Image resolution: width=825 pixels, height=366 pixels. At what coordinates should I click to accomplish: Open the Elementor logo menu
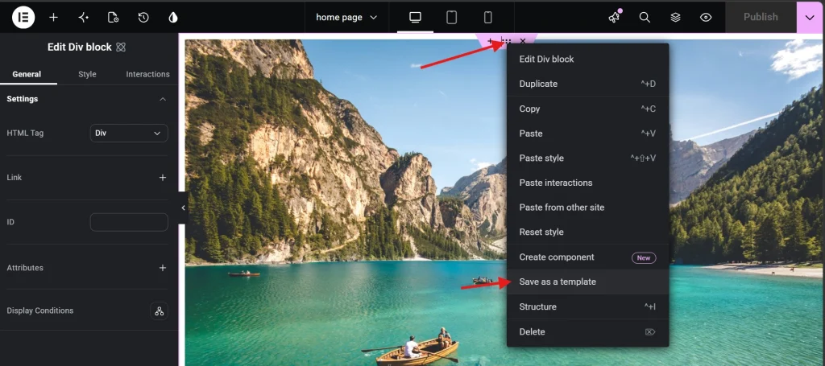[x=23, y=18]
